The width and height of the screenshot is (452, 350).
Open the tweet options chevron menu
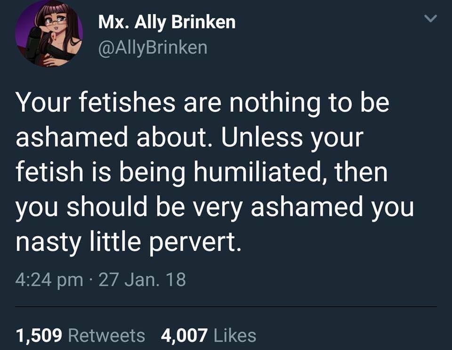[431, 18]
